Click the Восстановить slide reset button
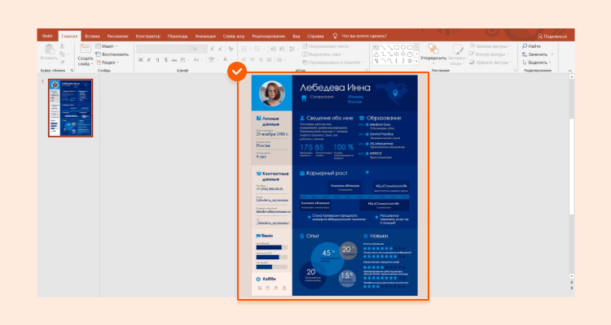The image size is (611, 325). [112, 54]
